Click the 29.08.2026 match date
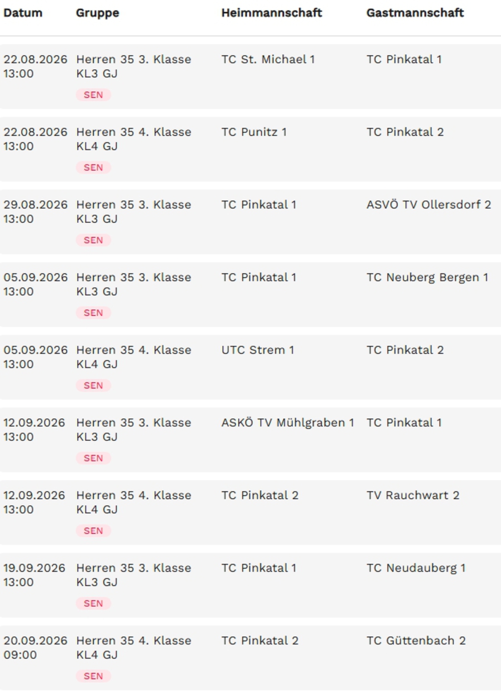This screenshot has width=501, height=695. pos(36,205)
